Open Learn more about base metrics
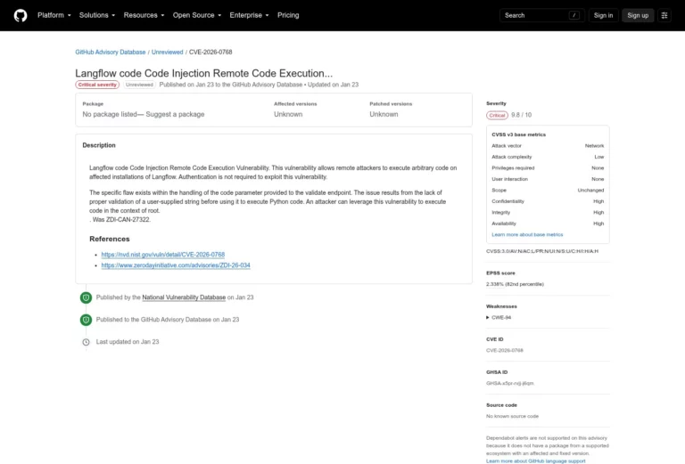685x464 pixels. tap(527, 234)
